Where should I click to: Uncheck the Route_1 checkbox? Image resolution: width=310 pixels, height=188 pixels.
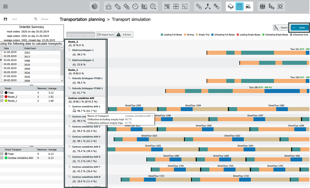2,101
